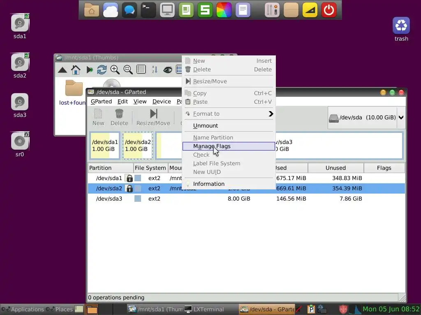Click the red power button in dock
This screenshot has width=421, height=315.
pyautogui.click(x=328, y=10)
